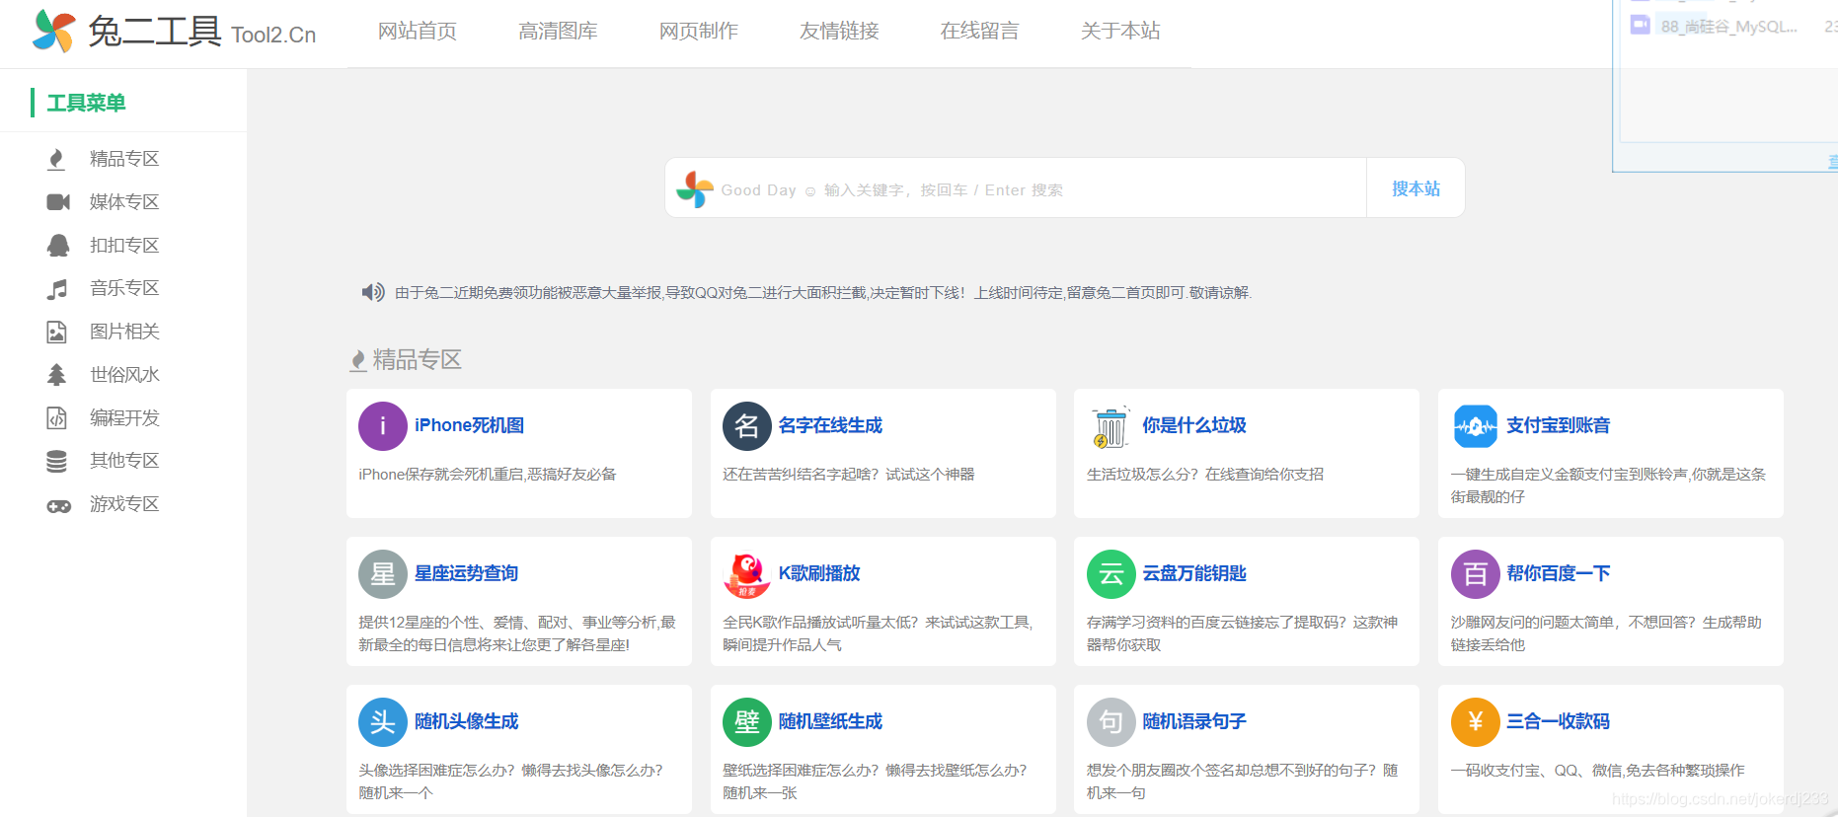The height and width of the screenshot is (817, 1838).
Task: Open the iPhone死机图 title link
Action: point(470,425)
